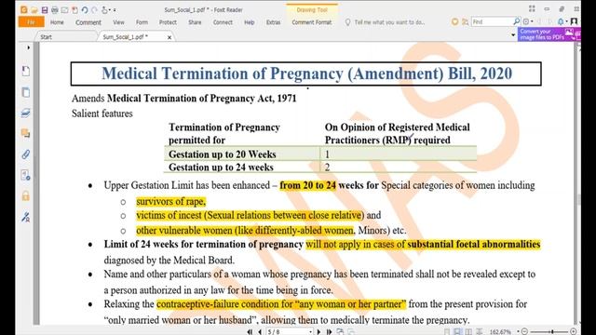Click the Foxit Reader logo icon
This screenshot has width=596, height=335.
[23, 10]
